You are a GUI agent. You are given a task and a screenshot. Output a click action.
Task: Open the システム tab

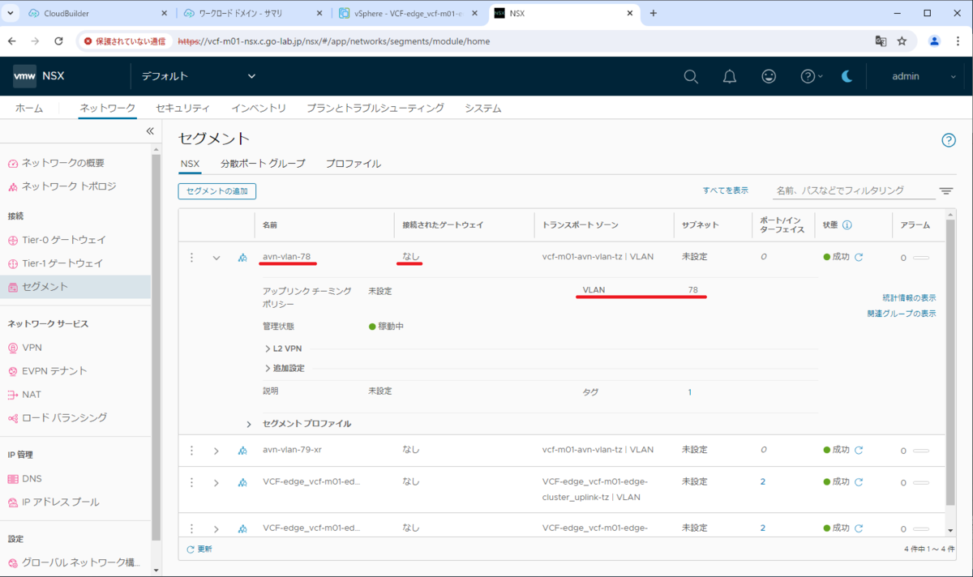pyautogui.click(x=483, y=108)
